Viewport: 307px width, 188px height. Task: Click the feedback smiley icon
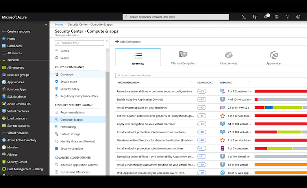[298, 17]
